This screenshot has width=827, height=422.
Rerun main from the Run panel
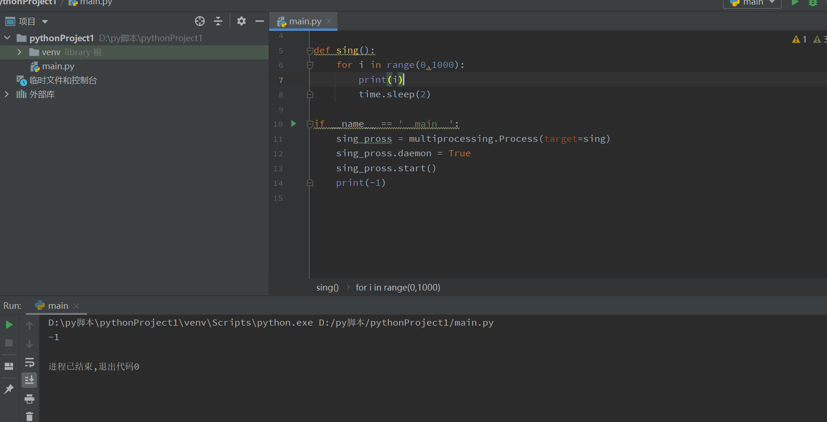click(x=9, y=325)
